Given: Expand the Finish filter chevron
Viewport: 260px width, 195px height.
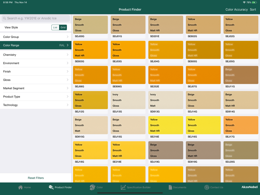Looking at the screenshot, I should 68,71.
